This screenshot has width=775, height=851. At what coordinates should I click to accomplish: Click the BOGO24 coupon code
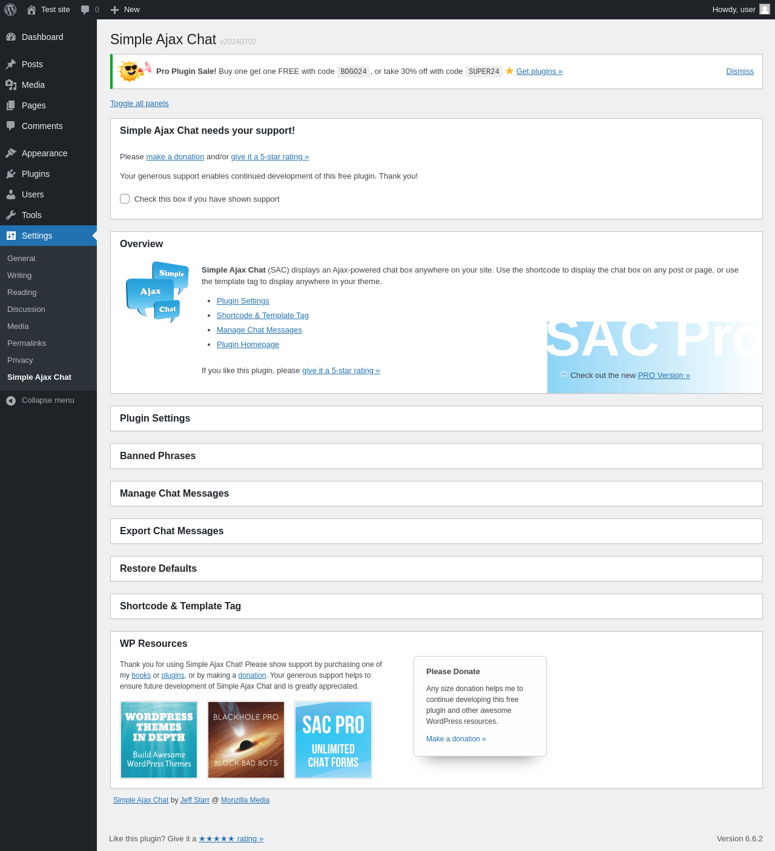(354, 71)
